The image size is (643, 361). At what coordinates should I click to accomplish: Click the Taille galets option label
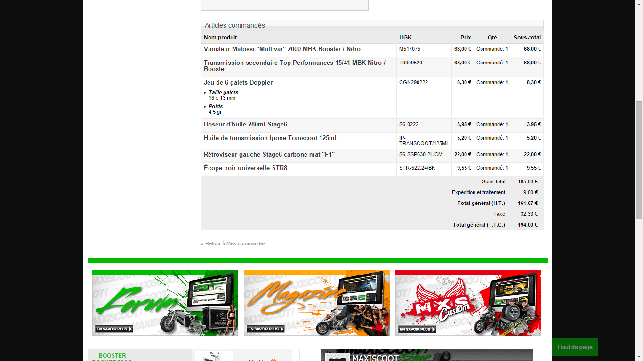[224, 92]
